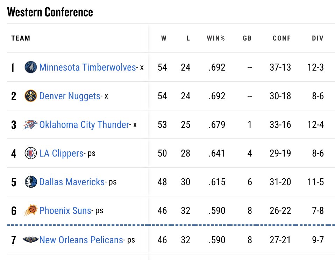The width and height of the screenshot is (335, 260).
Task: Open the Phoenix Suns team link
Action: (65, 210)
